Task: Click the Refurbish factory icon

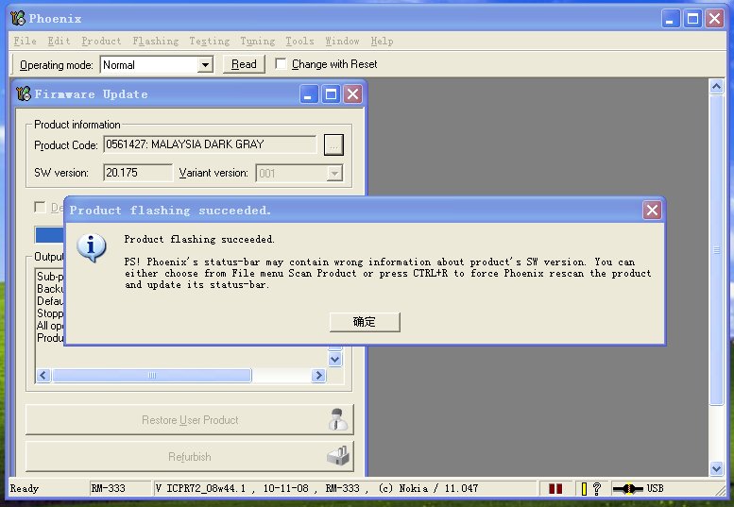Action: [x=338, y=456]
